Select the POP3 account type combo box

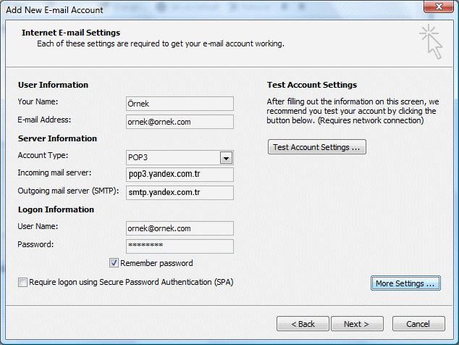click(x=180, y=158)
